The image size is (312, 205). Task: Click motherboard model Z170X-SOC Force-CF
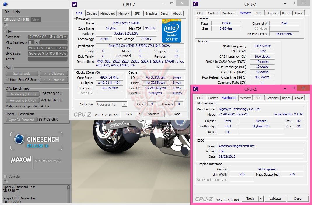click(245, 114)
